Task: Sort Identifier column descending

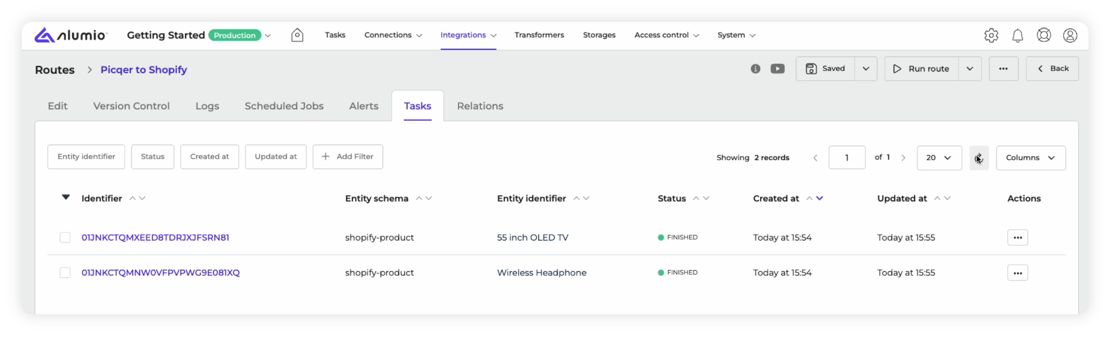Action: (x=142, y=199)
